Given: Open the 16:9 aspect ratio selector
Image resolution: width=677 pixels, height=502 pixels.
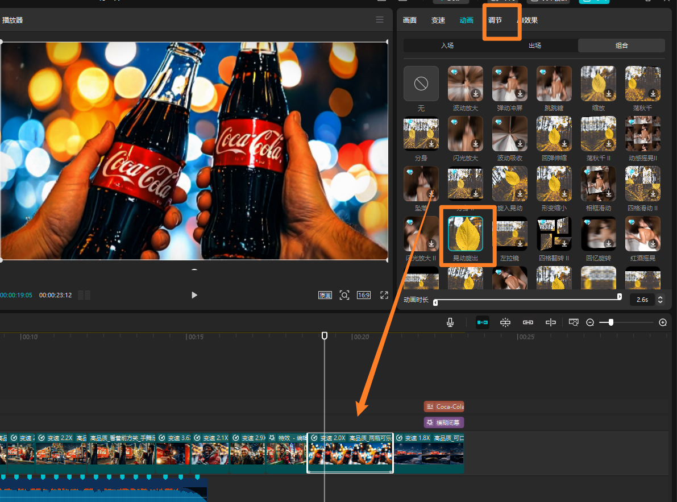Looking at the screenshot, I should 364,295.
